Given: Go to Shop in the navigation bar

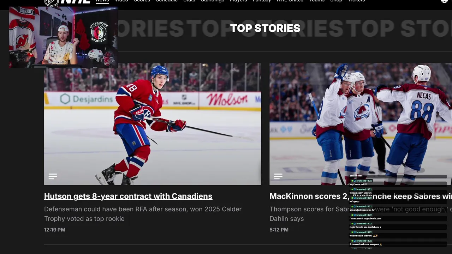Looking at the screenshot, I should pyautogui.click(x=336, y=1).
